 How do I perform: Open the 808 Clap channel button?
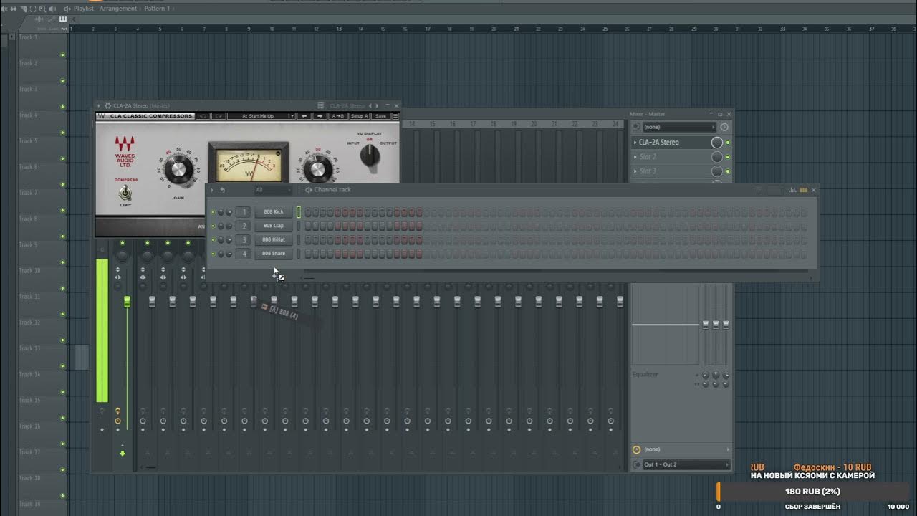(x=274, y=226)
